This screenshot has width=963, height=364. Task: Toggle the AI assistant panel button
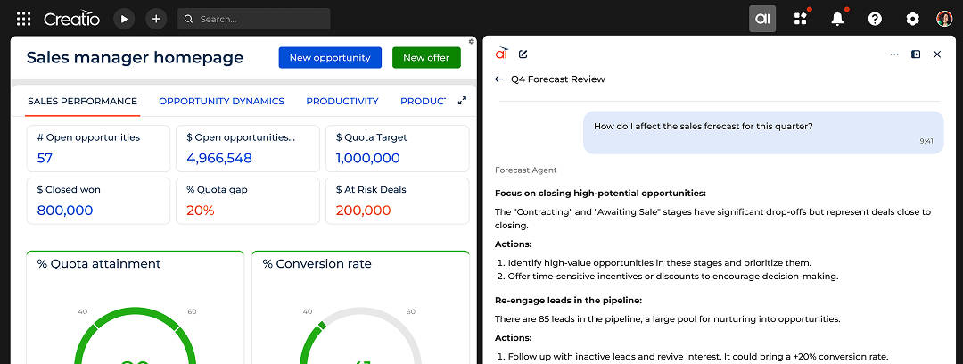pos(762,19)
